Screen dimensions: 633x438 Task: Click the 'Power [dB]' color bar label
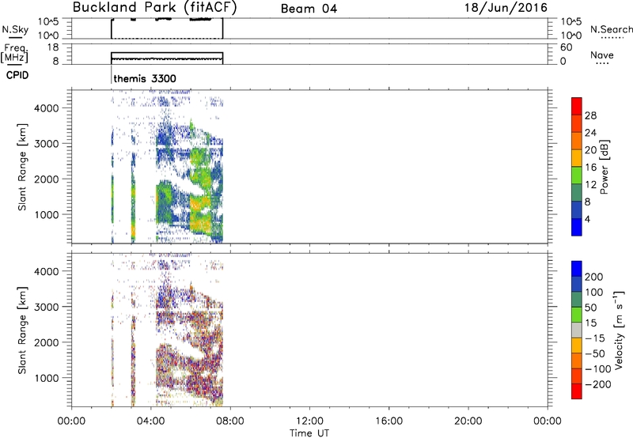[605, 167]
